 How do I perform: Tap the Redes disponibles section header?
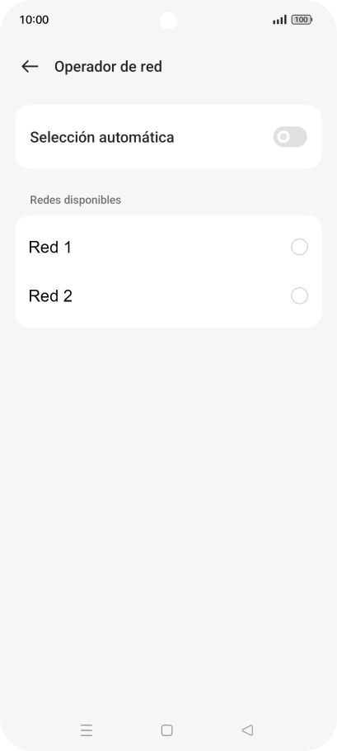76,200
